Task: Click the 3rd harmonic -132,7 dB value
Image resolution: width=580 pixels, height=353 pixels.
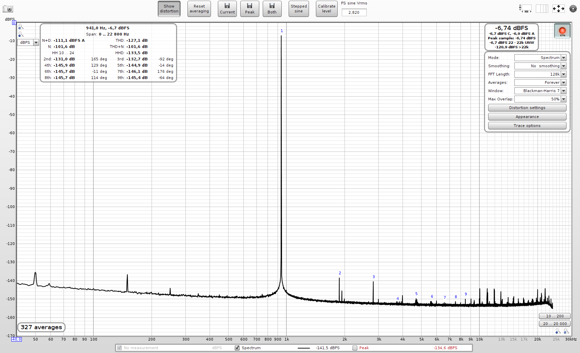Action: pyautogui.click(x=137, y=59)
